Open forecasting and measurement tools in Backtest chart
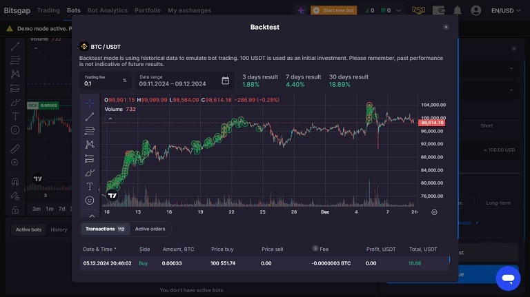This screenshot has width=530, height=297. 90,158
